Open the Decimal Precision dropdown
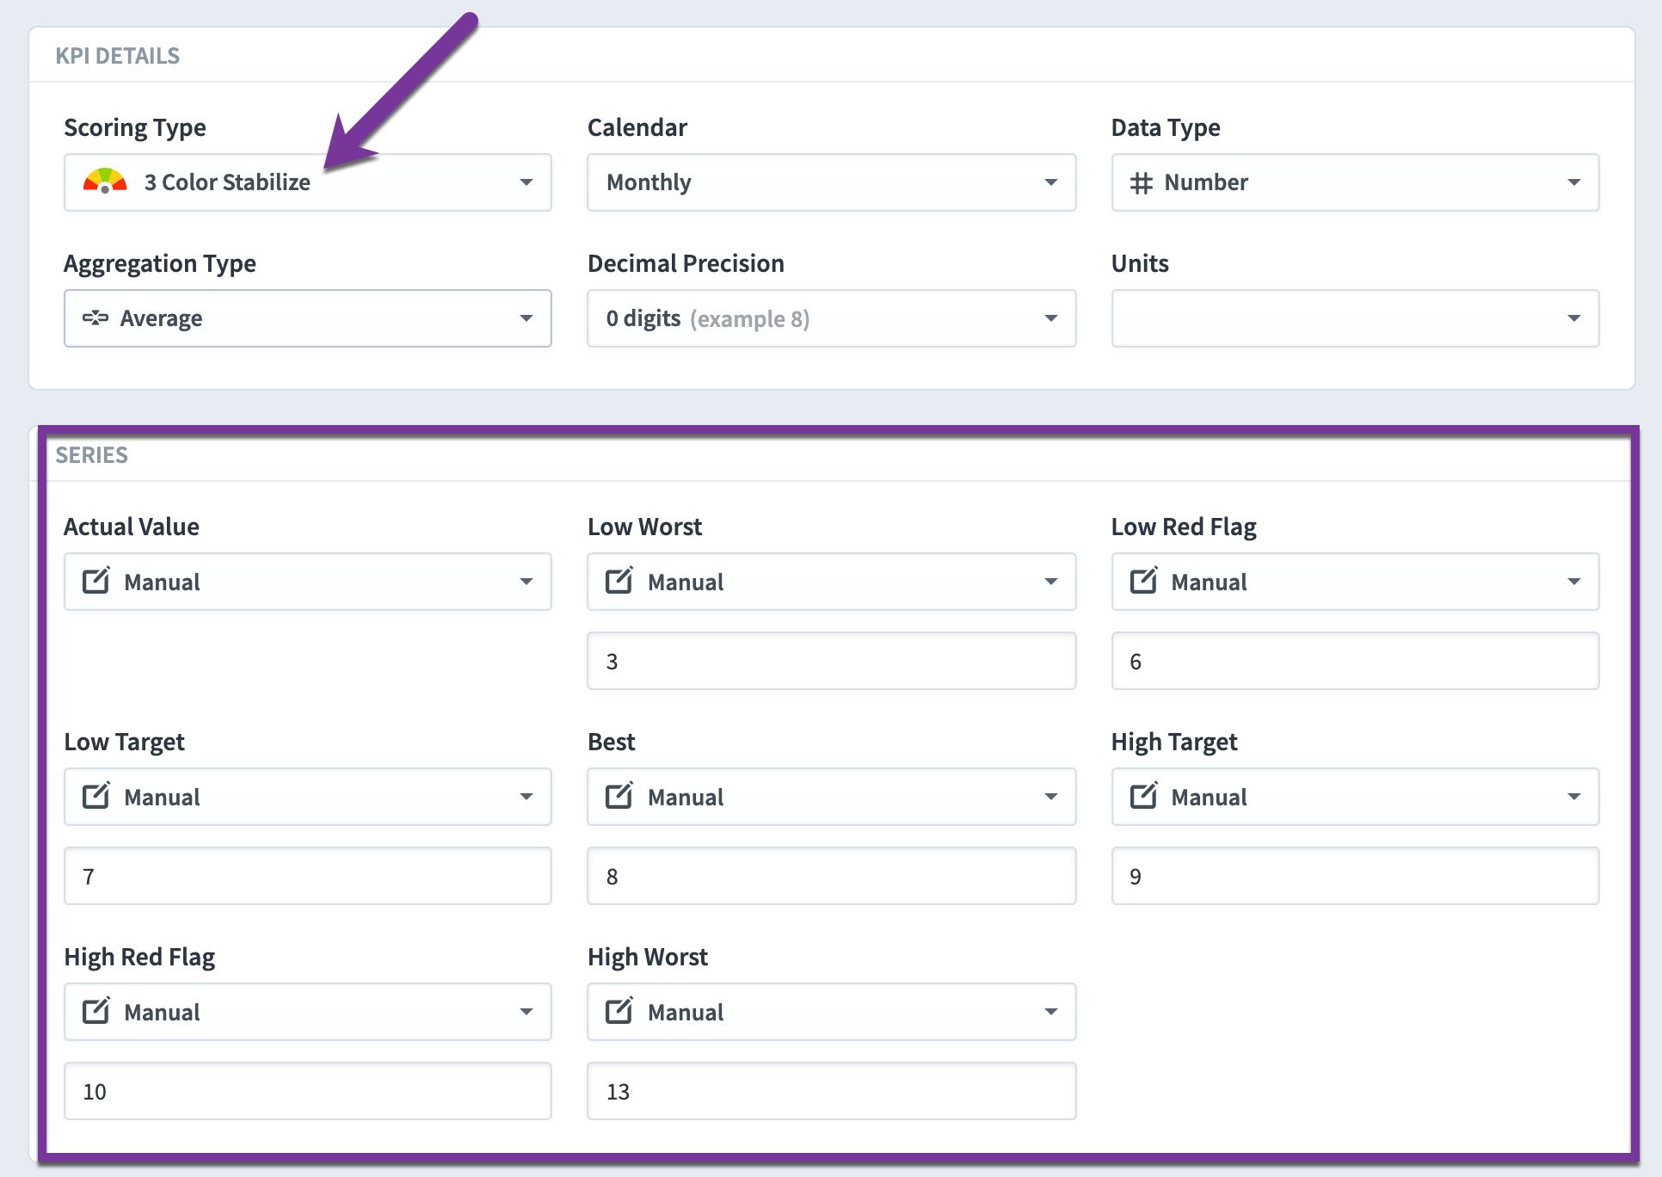Viewport: 1662px width, 1177px height. 831,318
